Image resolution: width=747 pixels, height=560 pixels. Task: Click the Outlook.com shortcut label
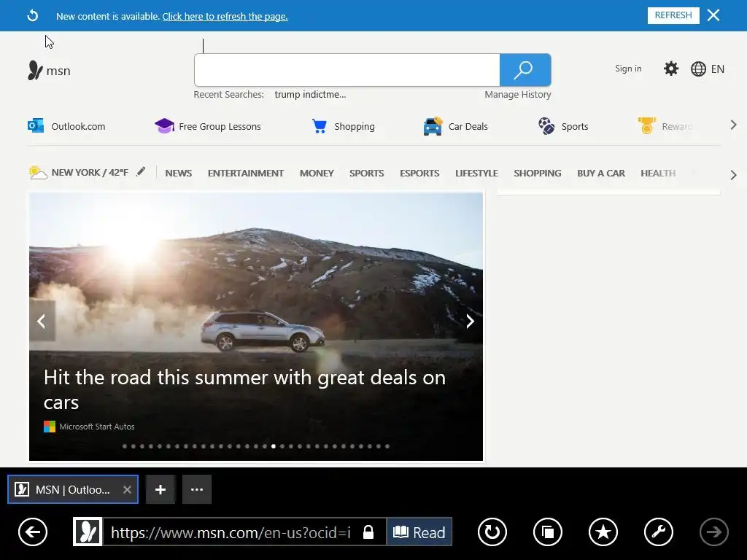[x=78, y=127]
